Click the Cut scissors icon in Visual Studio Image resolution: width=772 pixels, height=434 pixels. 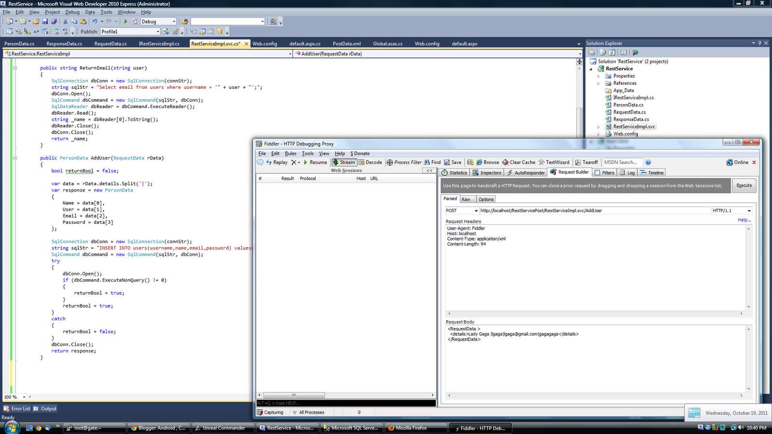[x=65, y=21]
